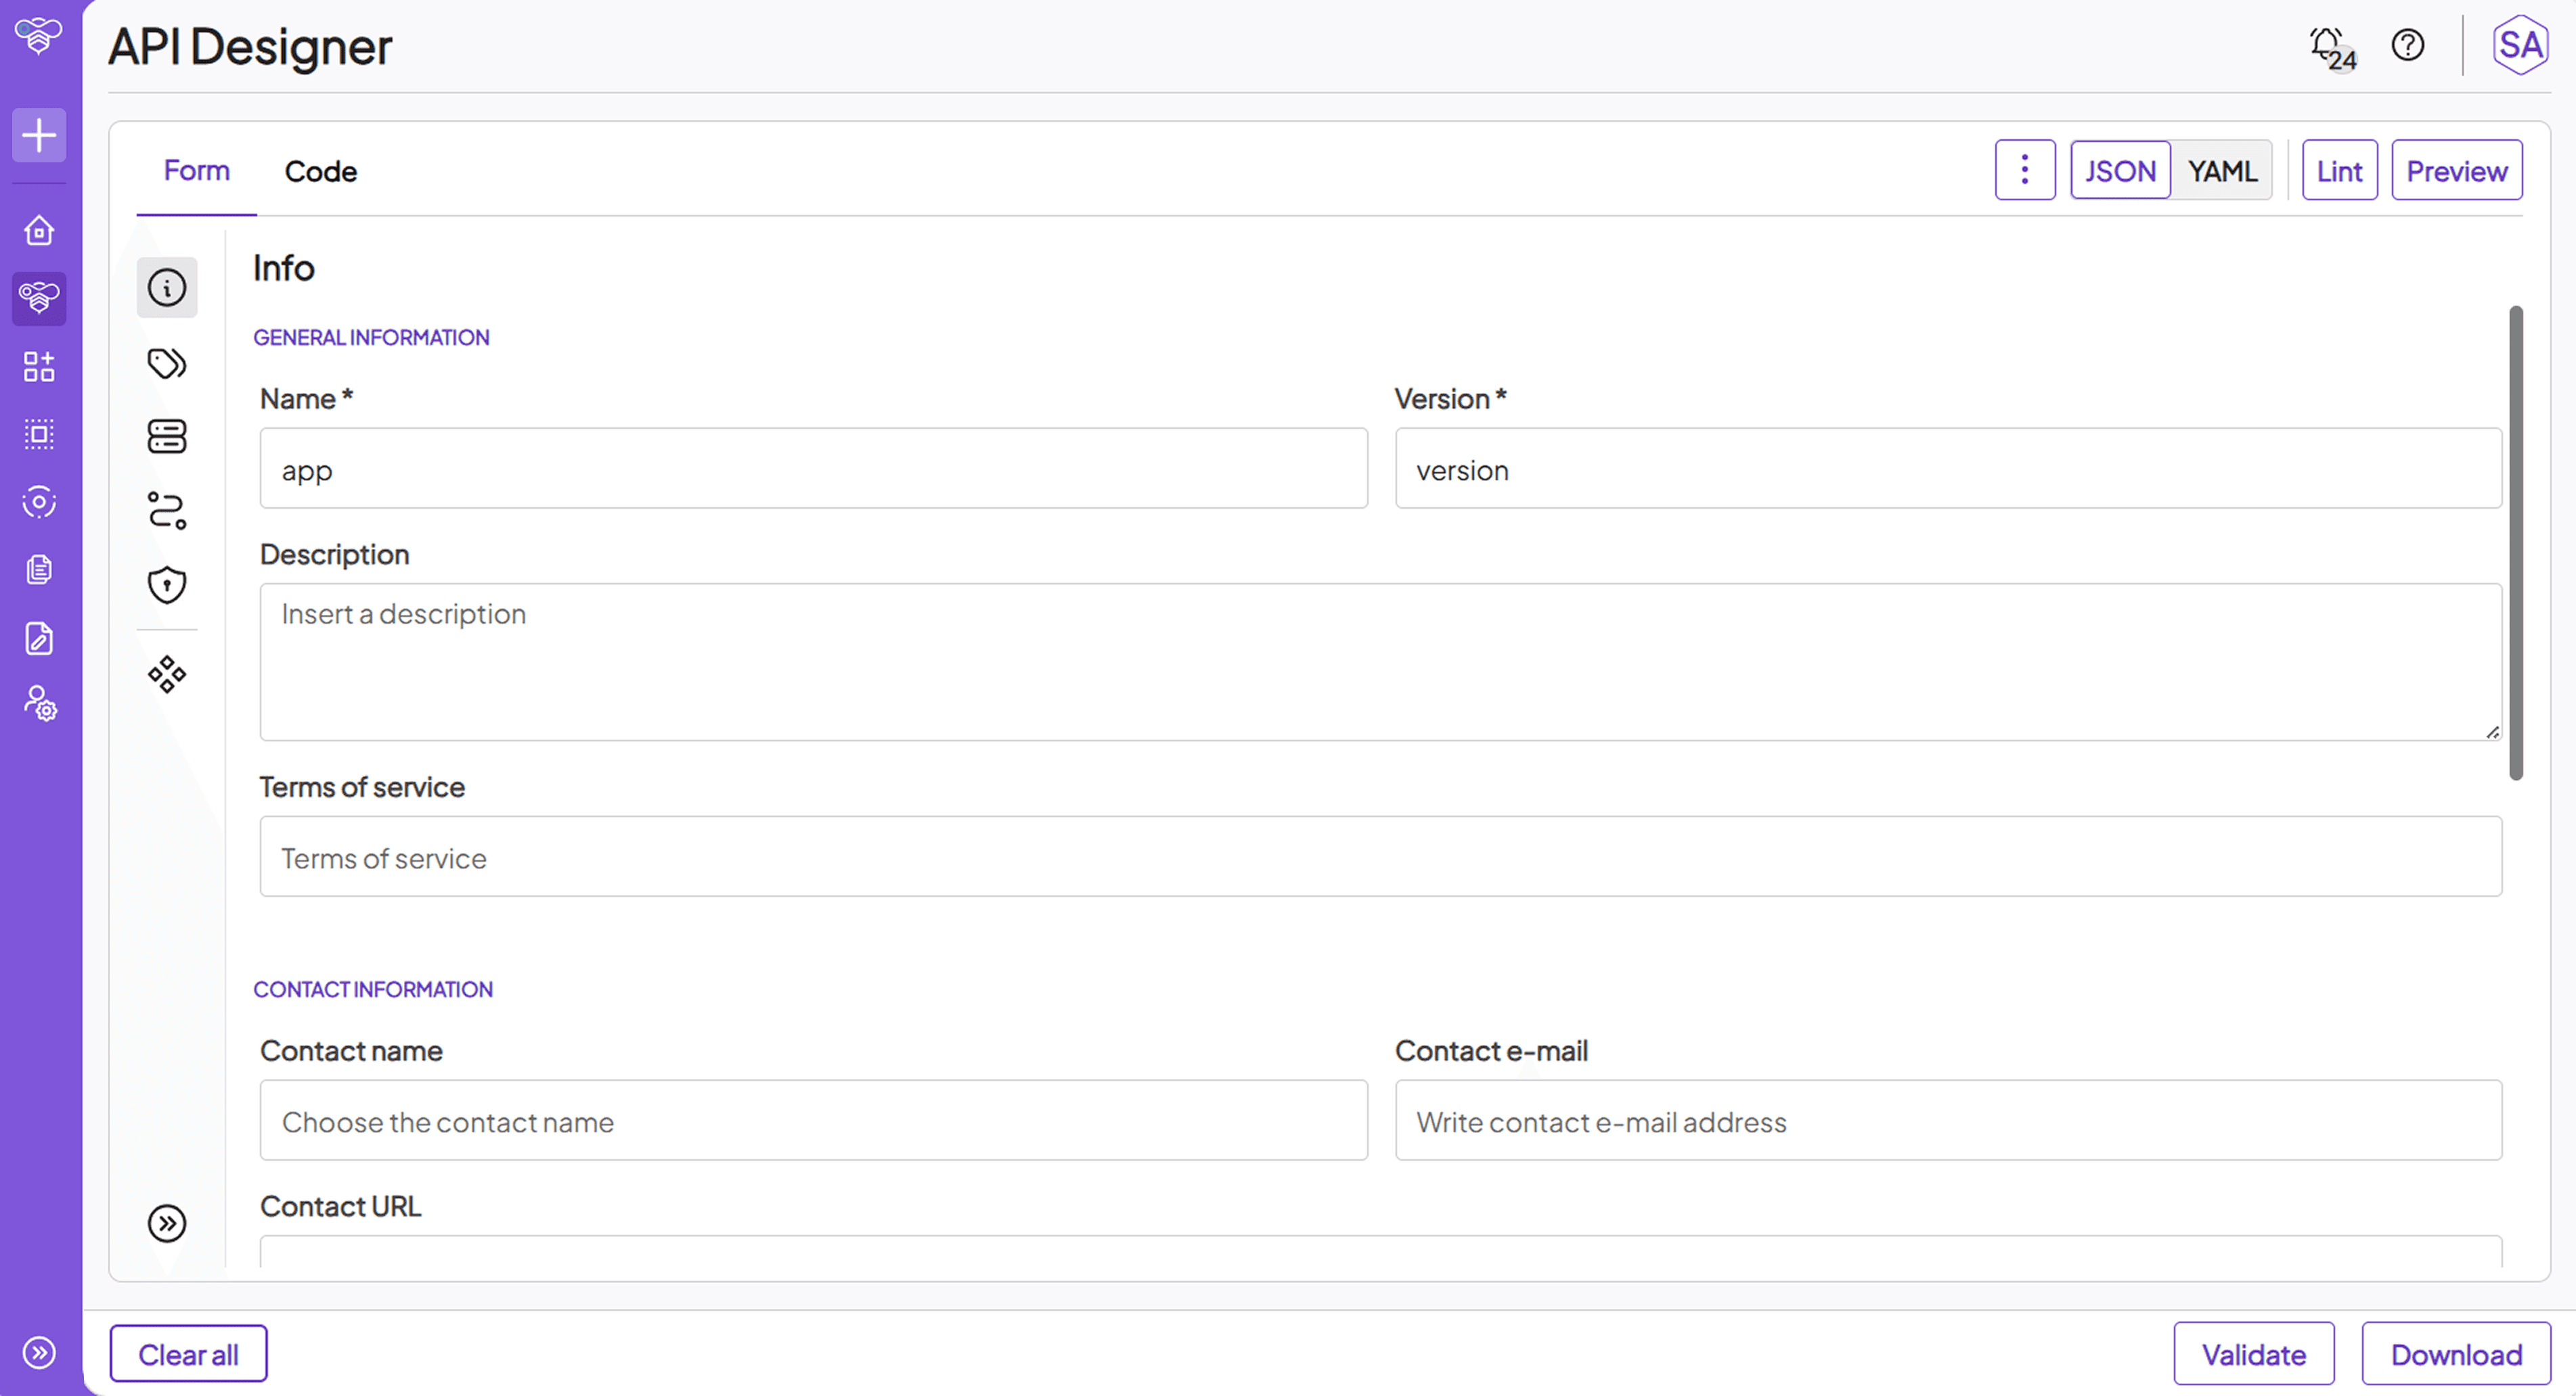
Task: Select the Form tab
Action: pos(196,170)
